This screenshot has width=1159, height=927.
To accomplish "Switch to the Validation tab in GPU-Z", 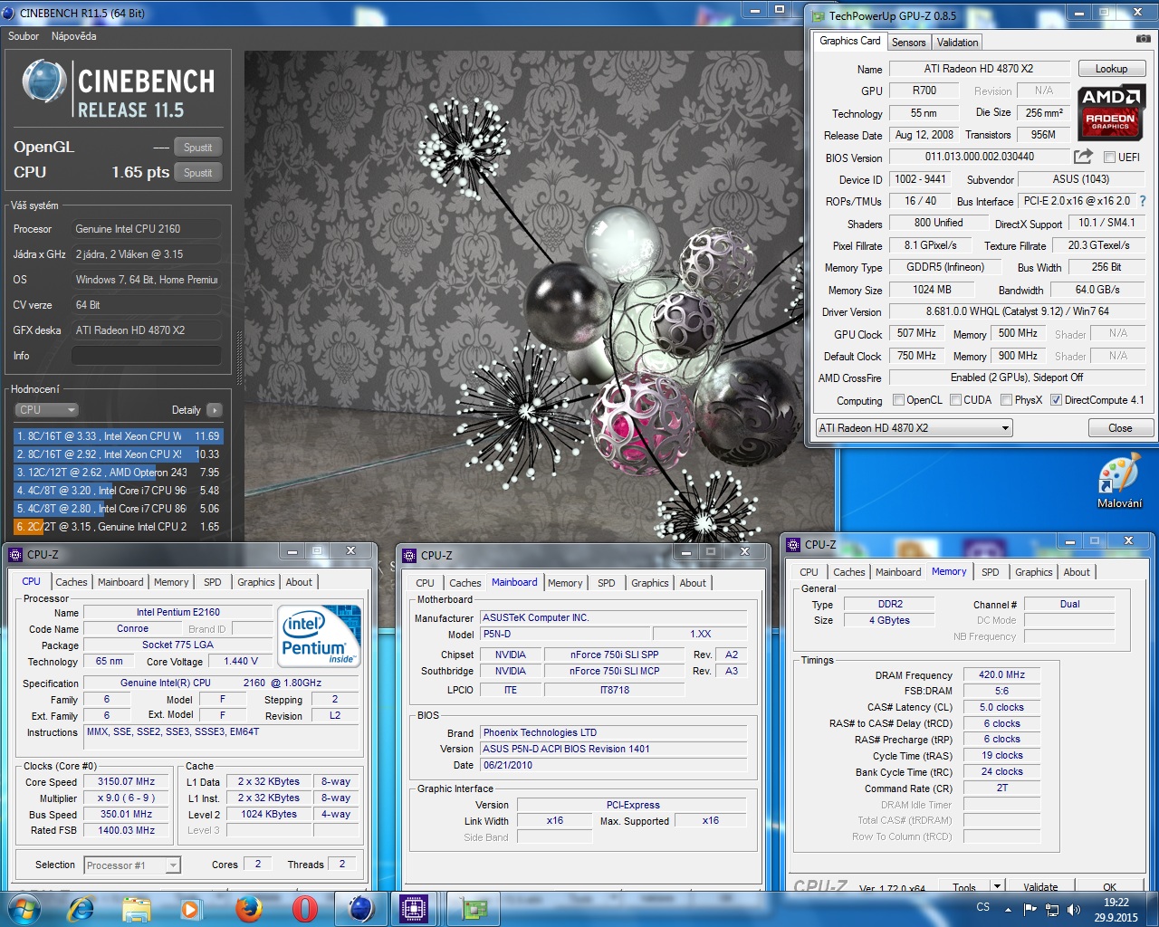I will pyautogui.click(x=957, y=43).
